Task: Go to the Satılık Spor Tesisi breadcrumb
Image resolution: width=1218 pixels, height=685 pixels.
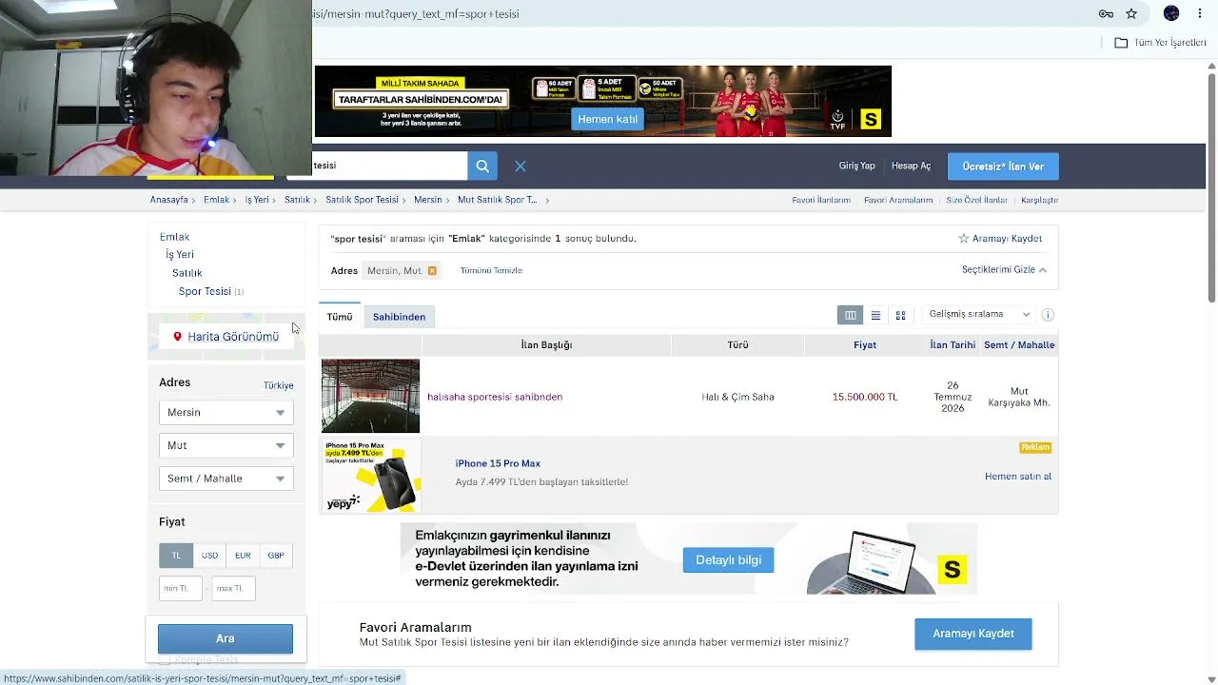Action: [x=362, y=200]
